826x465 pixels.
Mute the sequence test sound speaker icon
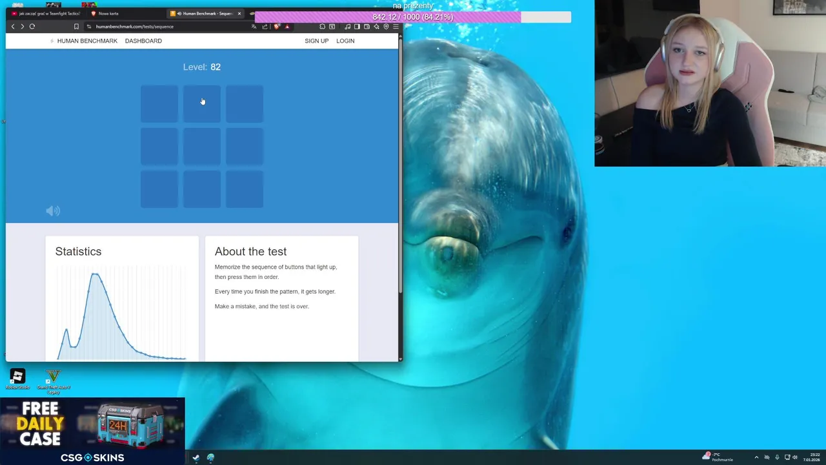click(x=53, y=211)
